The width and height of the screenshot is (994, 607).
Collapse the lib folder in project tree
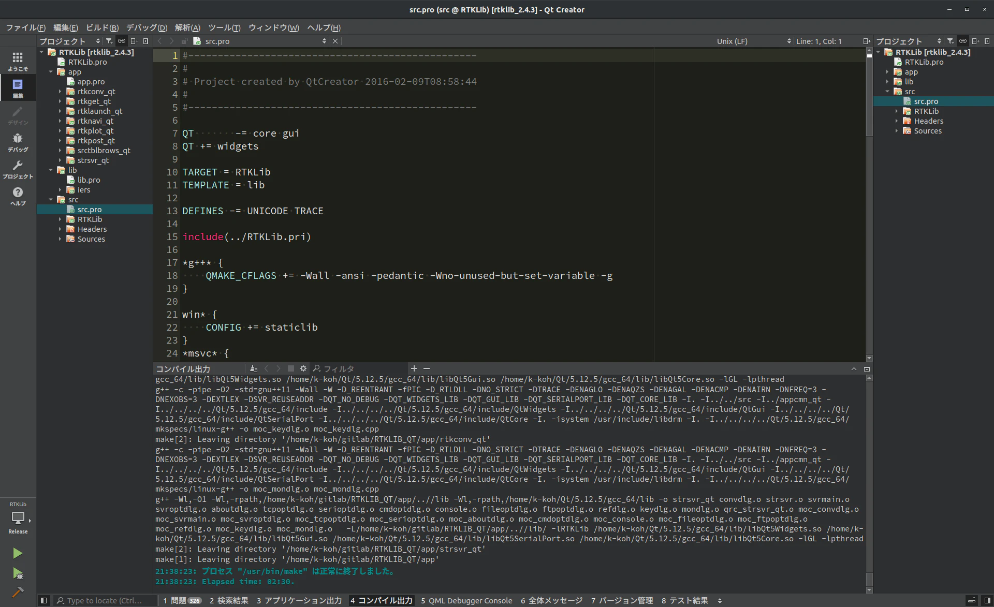pos(51,170)
